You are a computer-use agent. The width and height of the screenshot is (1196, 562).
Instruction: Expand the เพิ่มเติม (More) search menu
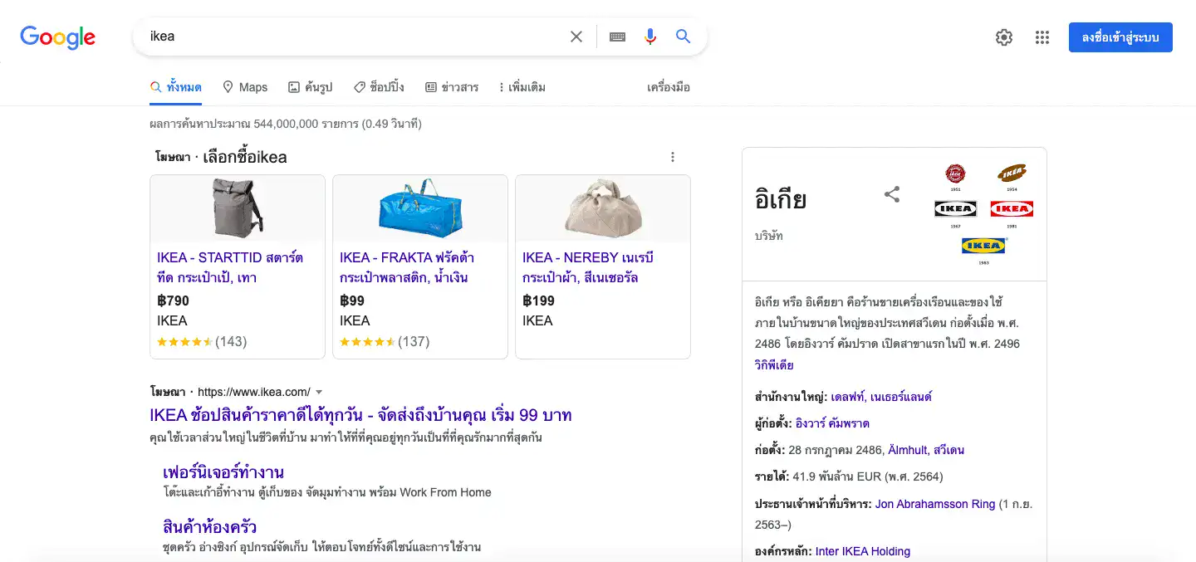click(522, 86)
